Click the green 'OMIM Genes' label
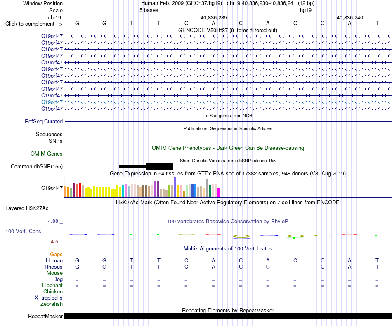 47,154
